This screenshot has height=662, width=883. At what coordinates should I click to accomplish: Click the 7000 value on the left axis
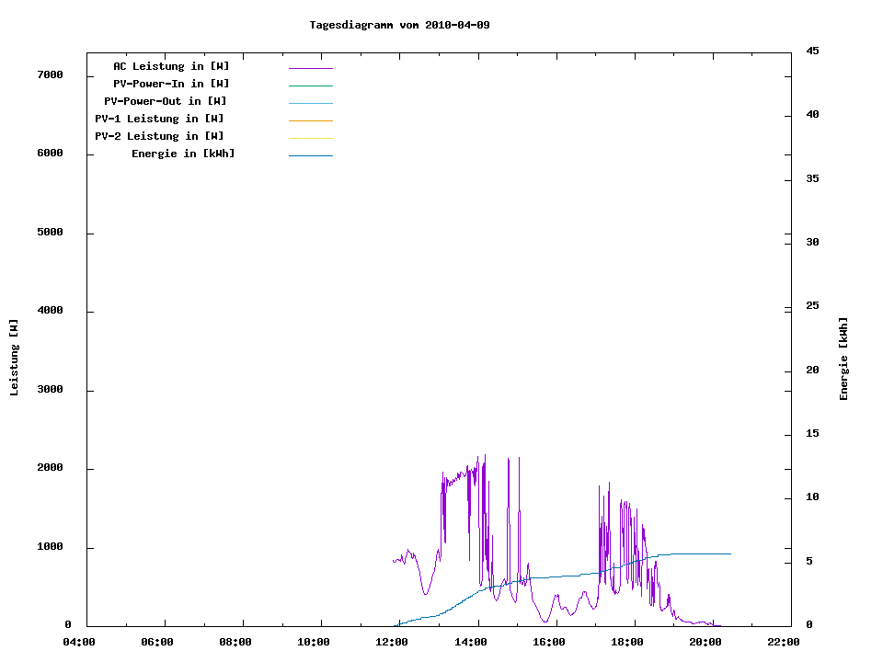[x=50, y=75]
